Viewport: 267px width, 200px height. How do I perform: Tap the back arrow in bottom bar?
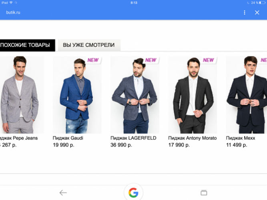[63, 193]
